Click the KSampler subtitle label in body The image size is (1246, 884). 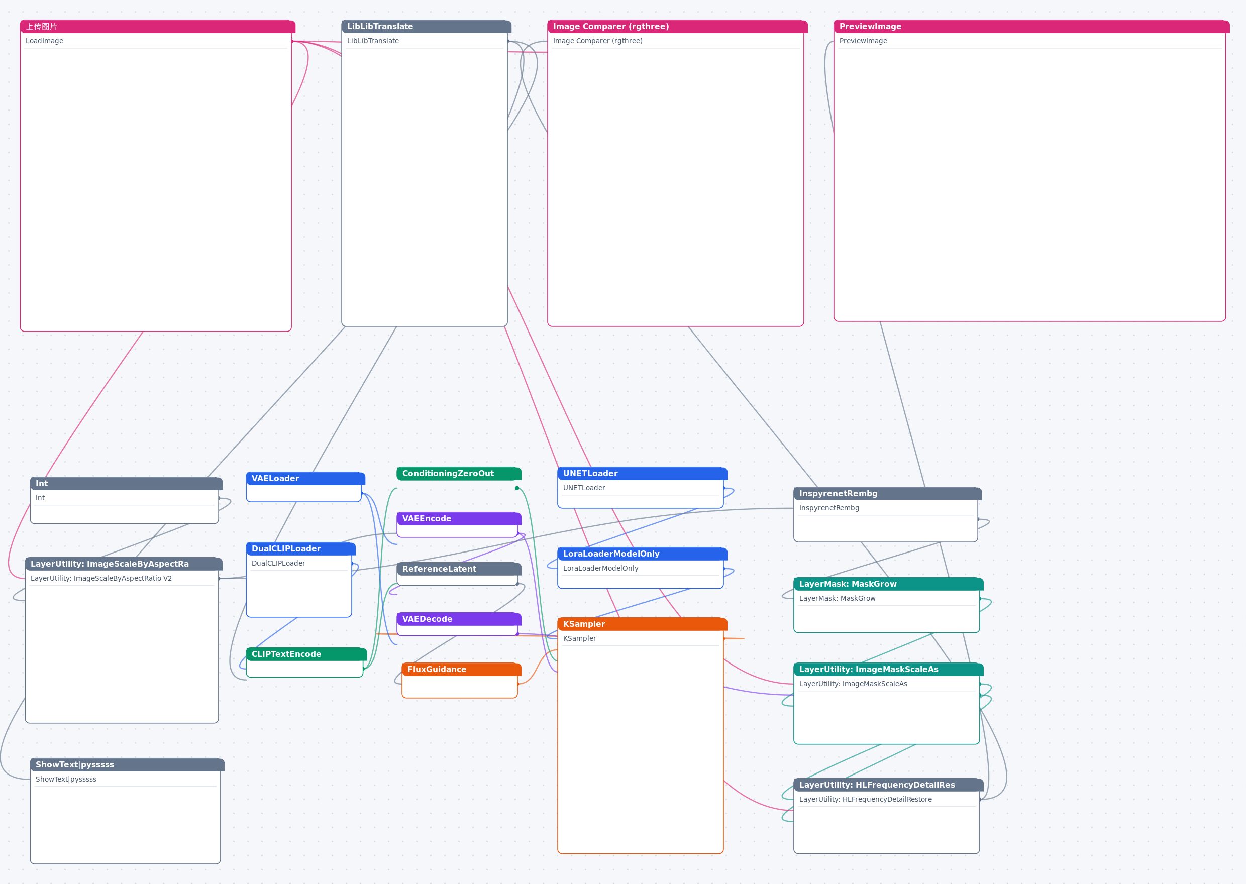pyautogui.click(x=580, y=638)
